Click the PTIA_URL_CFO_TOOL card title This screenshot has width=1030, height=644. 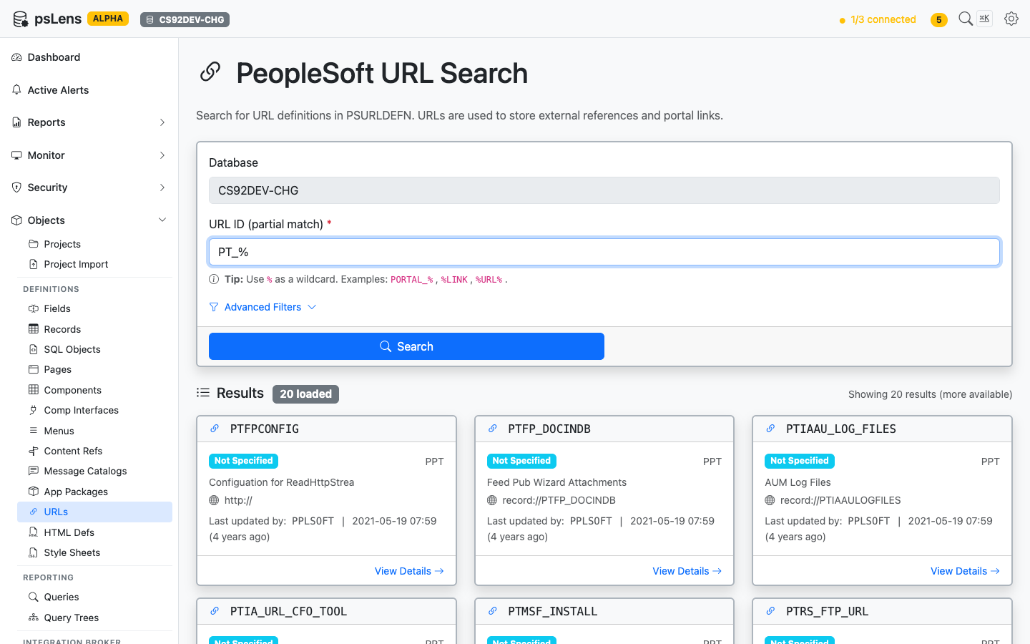288,612
